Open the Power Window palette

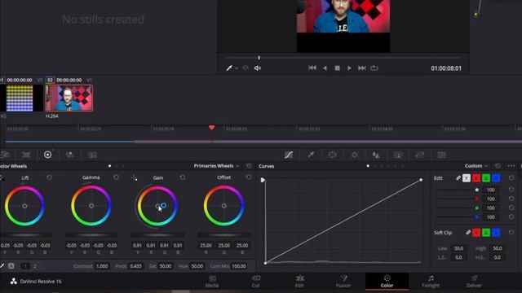(332, 155)
